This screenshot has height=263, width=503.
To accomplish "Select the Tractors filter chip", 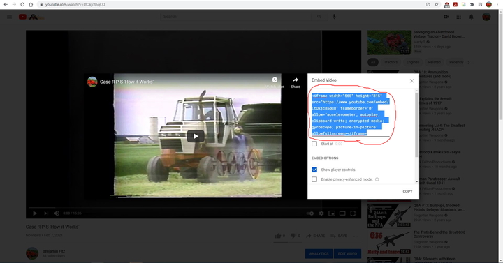I will tap(391, 62).
